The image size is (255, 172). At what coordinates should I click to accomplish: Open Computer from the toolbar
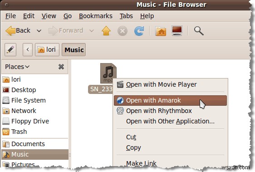click(x=177, y=30)
